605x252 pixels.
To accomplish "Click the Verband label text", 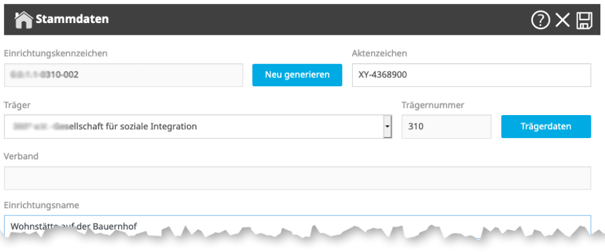I will (x=21, y=156).
